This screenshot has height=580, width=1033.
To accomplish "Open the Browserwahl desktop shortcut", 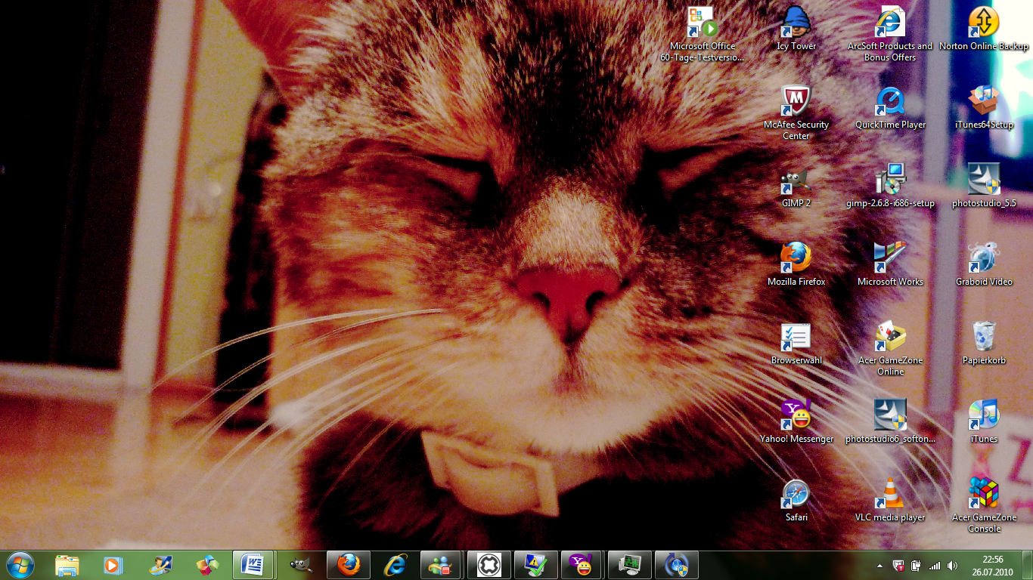I will coord(796,344).
